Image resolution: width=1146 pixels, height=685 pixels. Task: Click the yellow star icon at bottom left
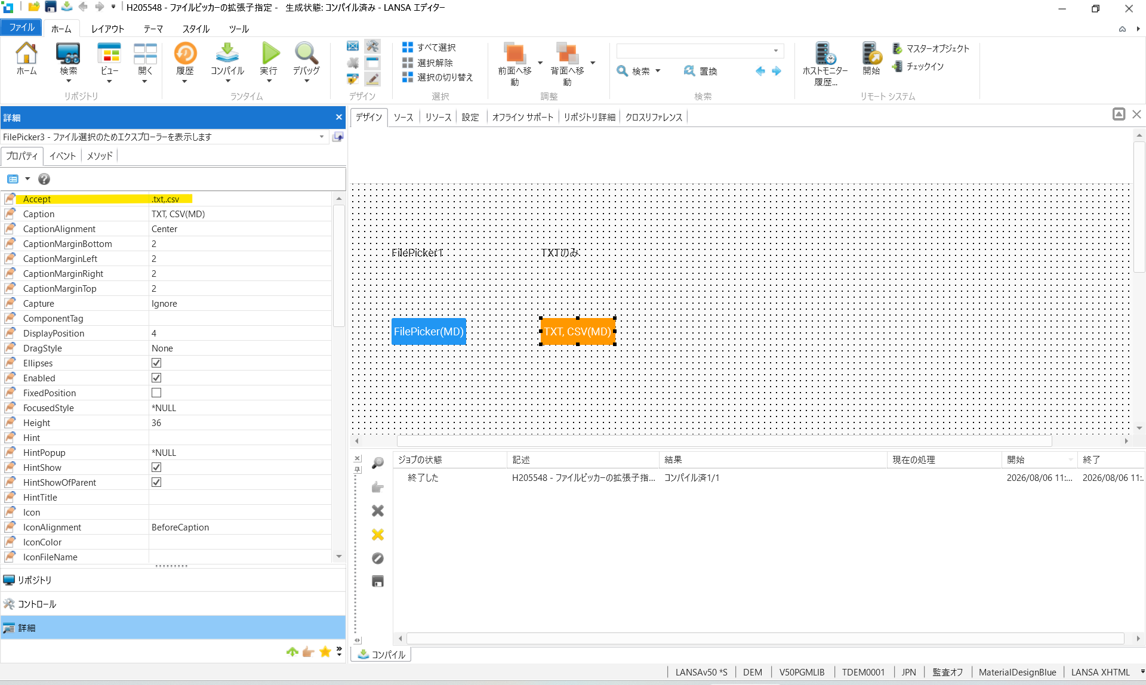pos(325,652)
